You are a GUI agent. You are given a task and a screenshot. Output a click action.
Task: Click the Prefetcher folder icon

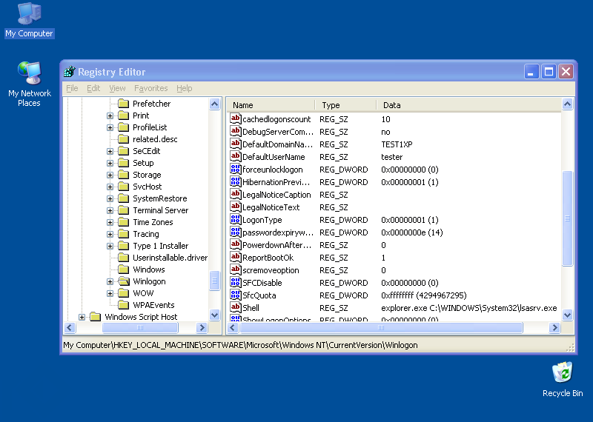pos(123,104)
